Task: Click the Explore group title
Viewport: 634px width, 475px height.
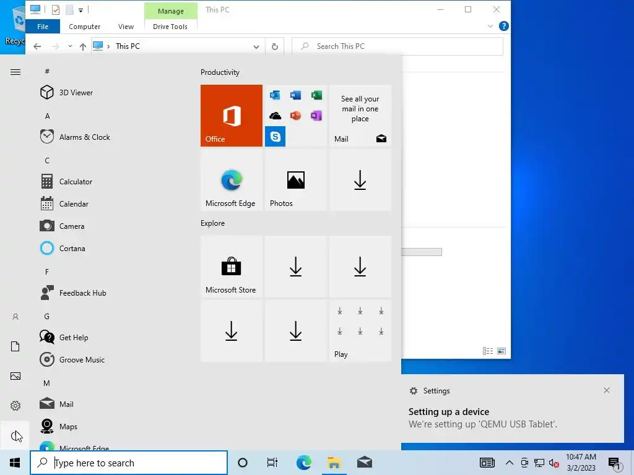Action: [213, 223]
